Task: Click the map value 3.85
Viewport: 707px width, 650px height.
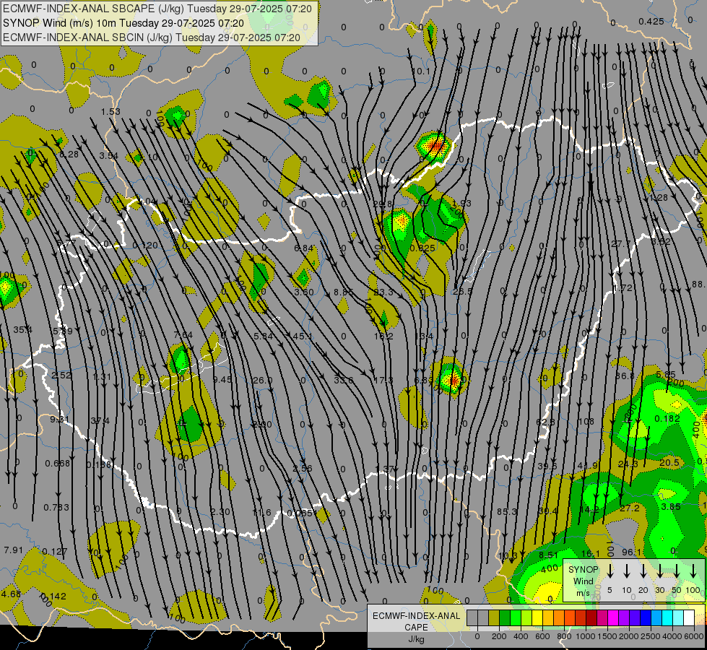Action: [x=671, y=506]
